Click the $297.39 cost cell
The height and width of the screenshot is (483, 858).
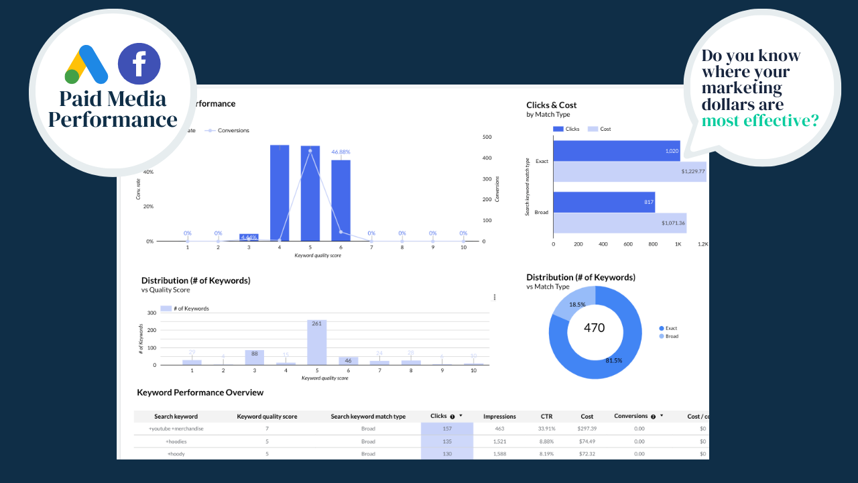(587, 429)
